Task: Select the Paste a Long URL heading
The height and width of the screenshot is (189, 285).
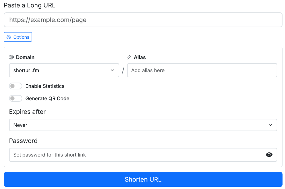Action: pyautogui.click(x=29, y=5)
